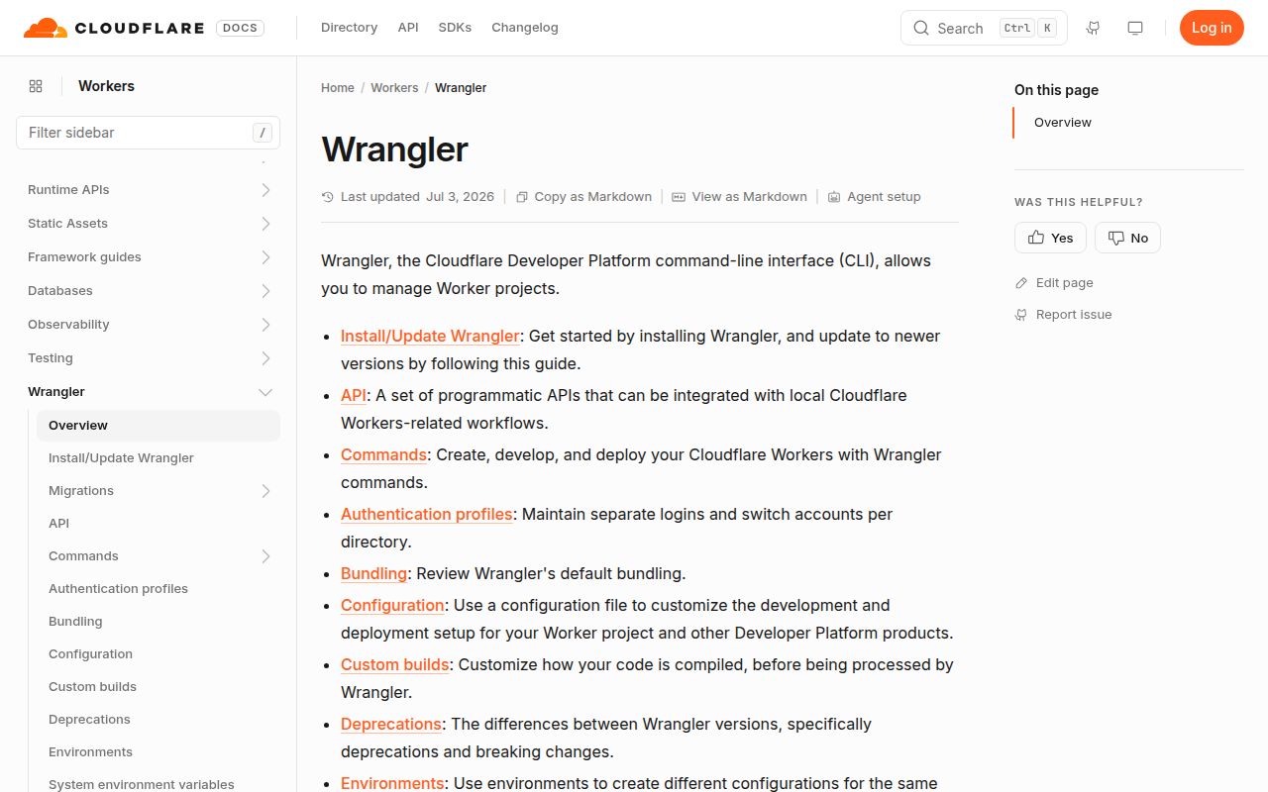Click the Cloudflare logo
Viewport: 1268px width, 792px height.
[114, 28]
